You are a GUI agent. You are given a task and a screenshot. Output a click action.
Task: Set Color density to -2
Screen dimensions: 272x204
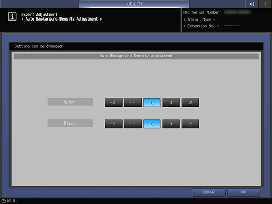[x=114, y=103]
